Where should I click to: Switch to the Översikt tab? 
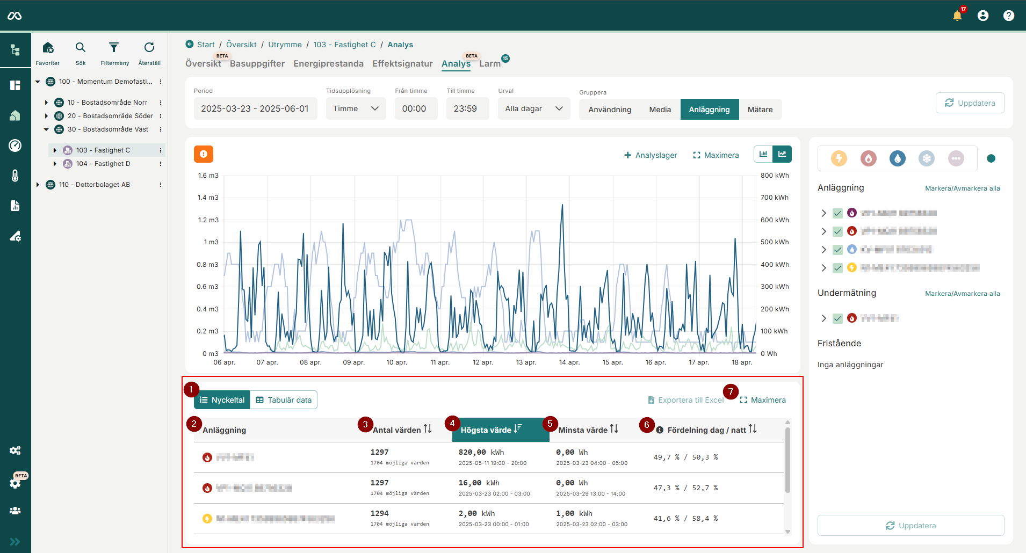coord(203,63)
